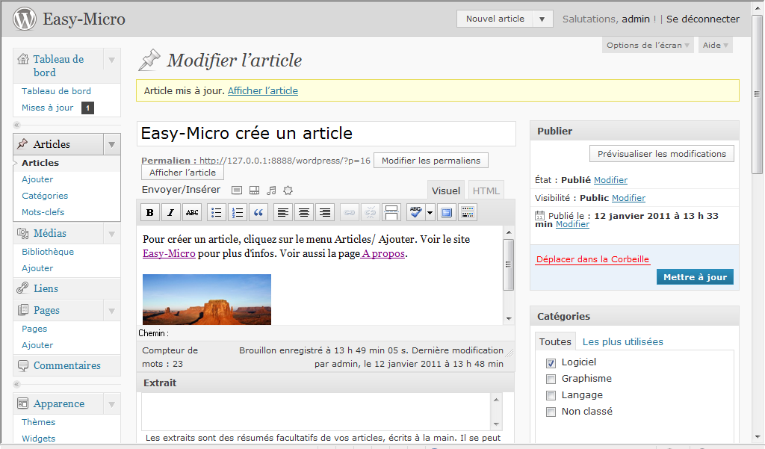Click the add audio music icon

coord(271,191)
